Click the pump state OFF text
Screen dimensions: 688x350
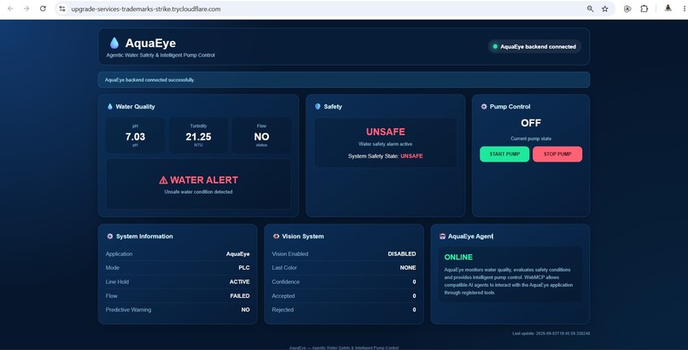531,123
